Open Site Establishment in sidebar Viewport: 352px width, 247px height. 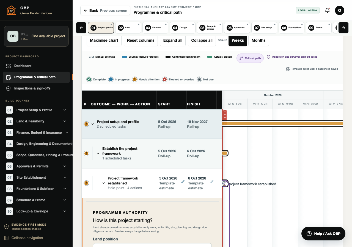click(36, 178)
